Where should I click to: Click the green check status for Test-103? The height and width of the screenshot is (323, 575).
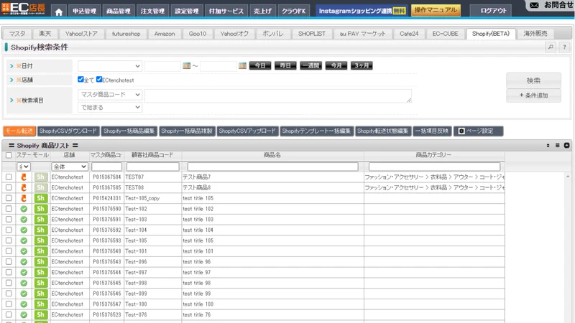click(24, 220)
